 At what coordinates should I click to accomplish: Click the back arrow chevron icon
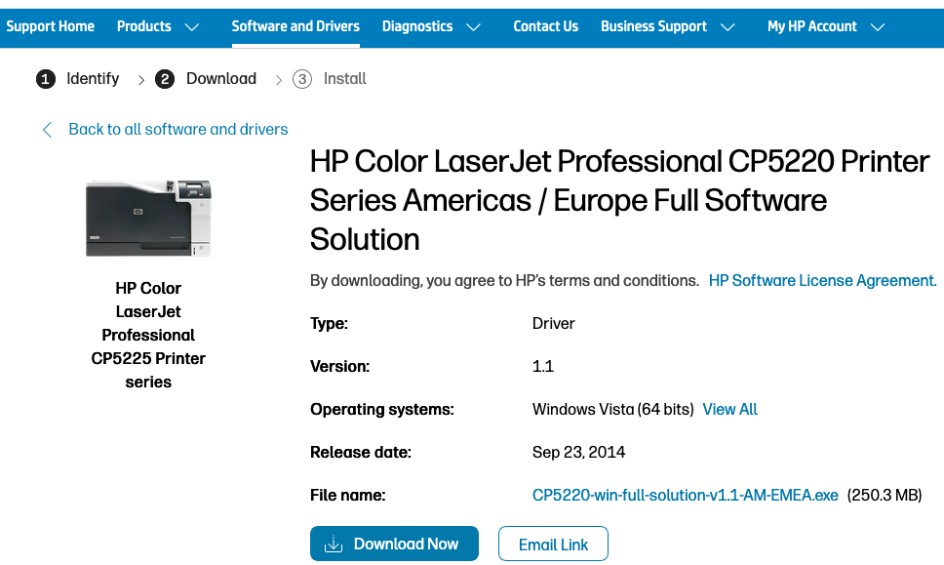pyautogui.click(x=47, y=130)
